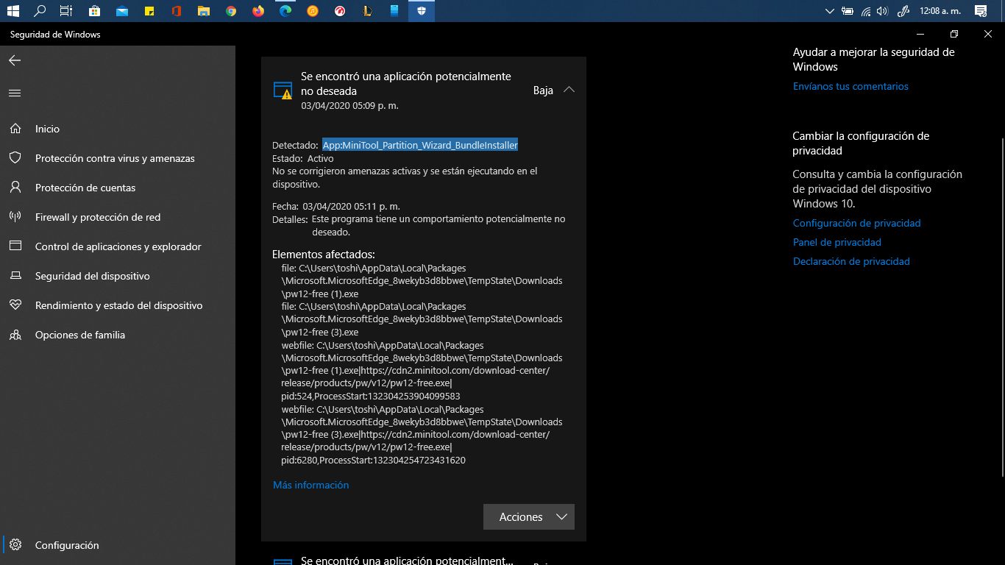Screen dimensions: 1005x565
Task: Click the text pid:6280,ProcessStart line
Action: click(x=373, y=460)
